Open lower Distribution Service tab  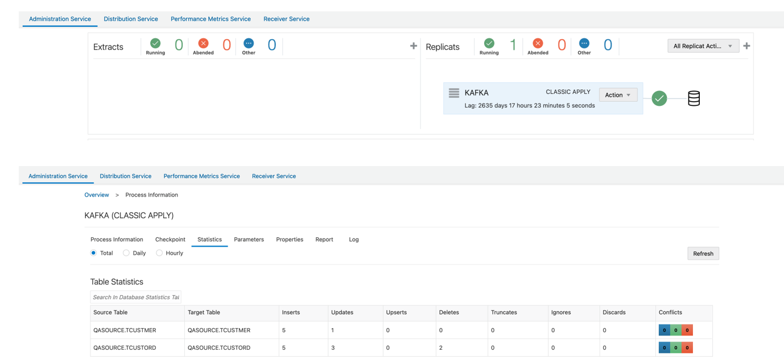click(x=126, y=176)
